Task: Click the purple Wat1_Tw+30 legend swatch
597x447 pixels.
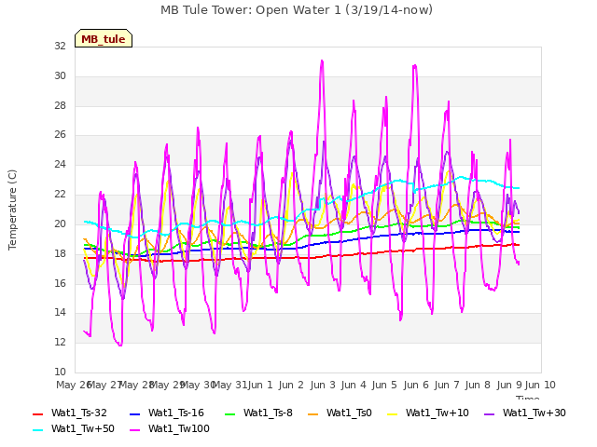Action: click(x=489, y=413)
